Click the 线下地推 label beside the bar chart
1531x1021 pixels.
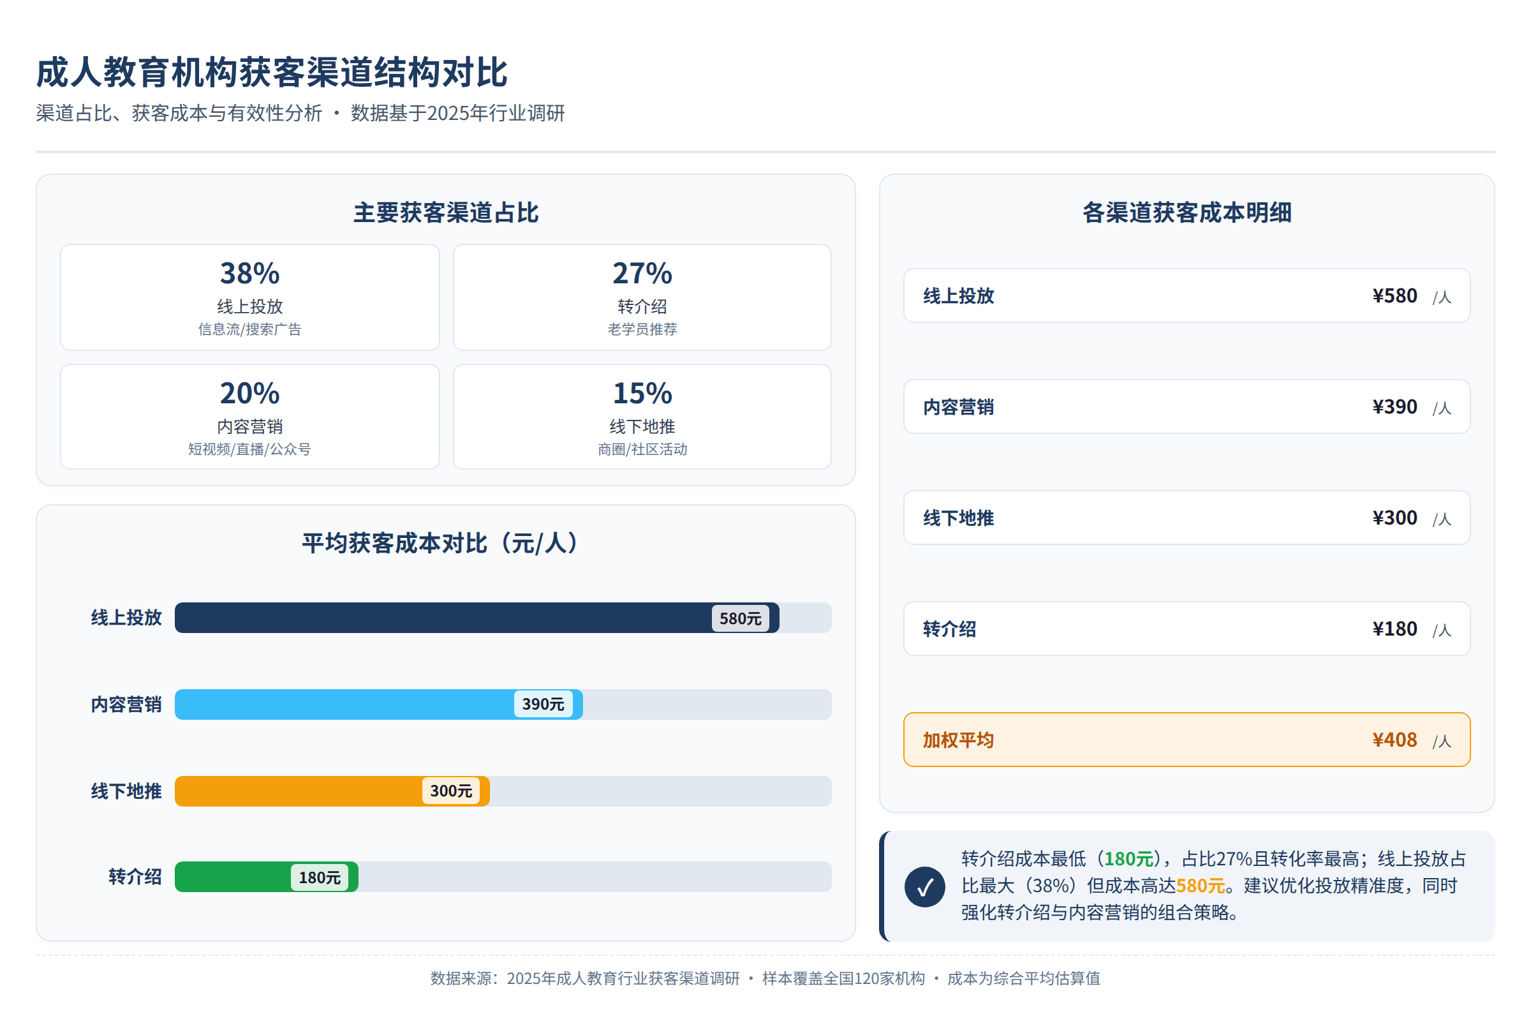coord(126,791)
